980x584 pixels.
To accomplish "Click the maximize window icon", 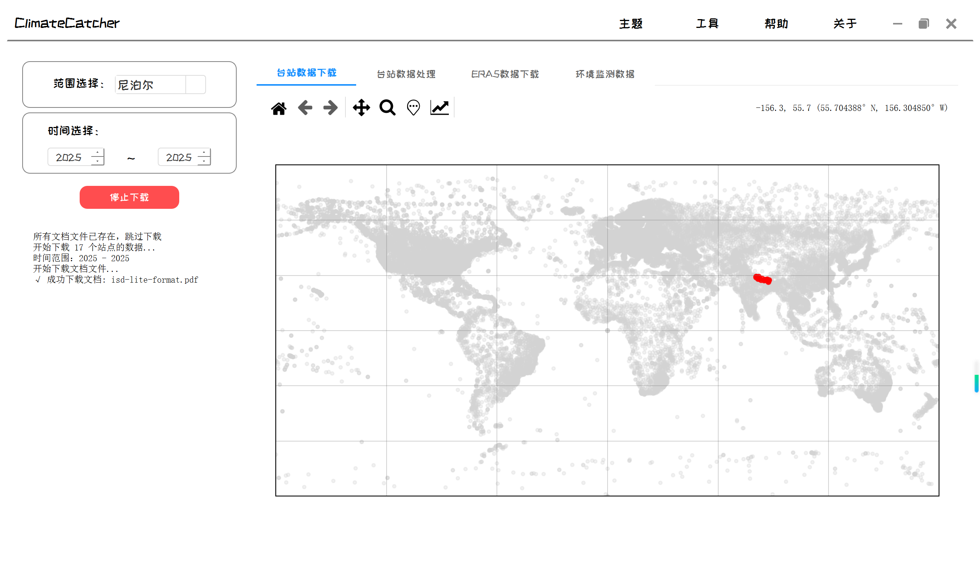I will point(923,24).
